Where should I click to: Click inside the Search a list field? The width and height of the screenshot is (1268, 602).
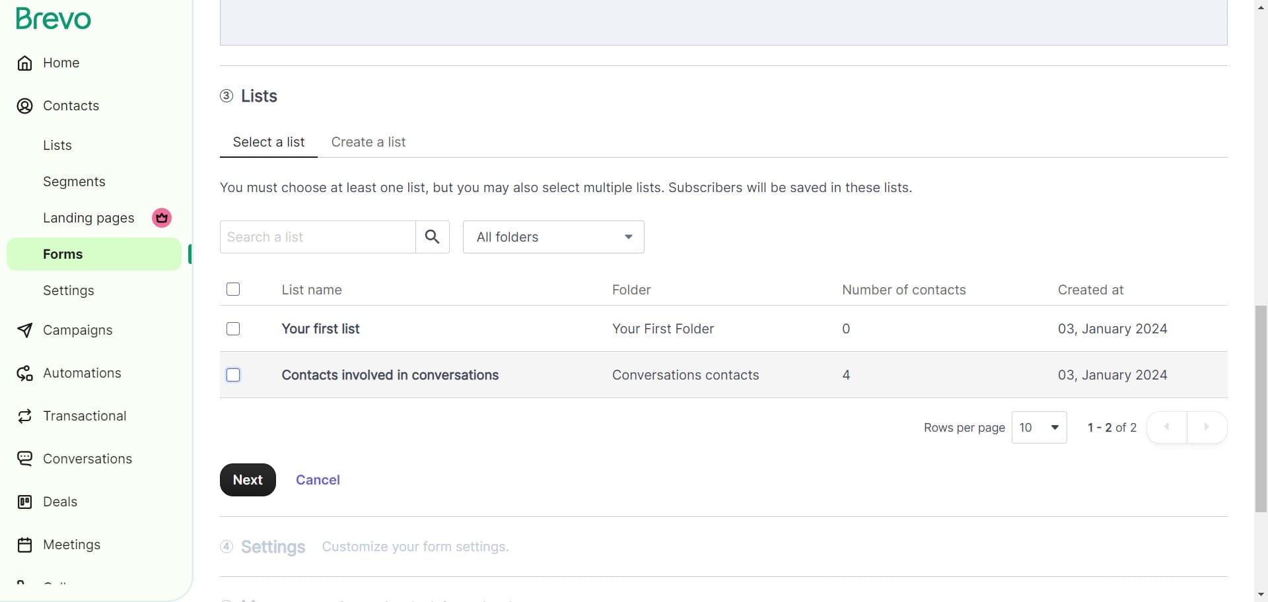pyautogui.click(x=317, y=236)
